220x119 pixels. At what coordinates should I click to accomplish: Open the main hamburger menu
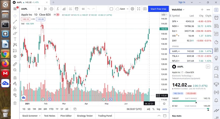(x=15, y=9)
